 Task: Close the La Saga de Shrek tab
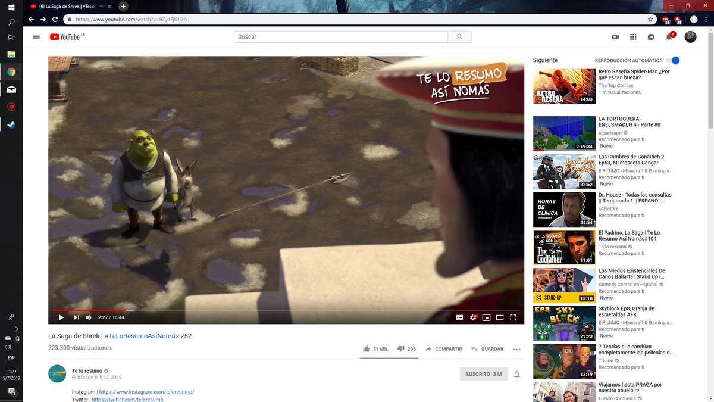click(x=110, y=6)
